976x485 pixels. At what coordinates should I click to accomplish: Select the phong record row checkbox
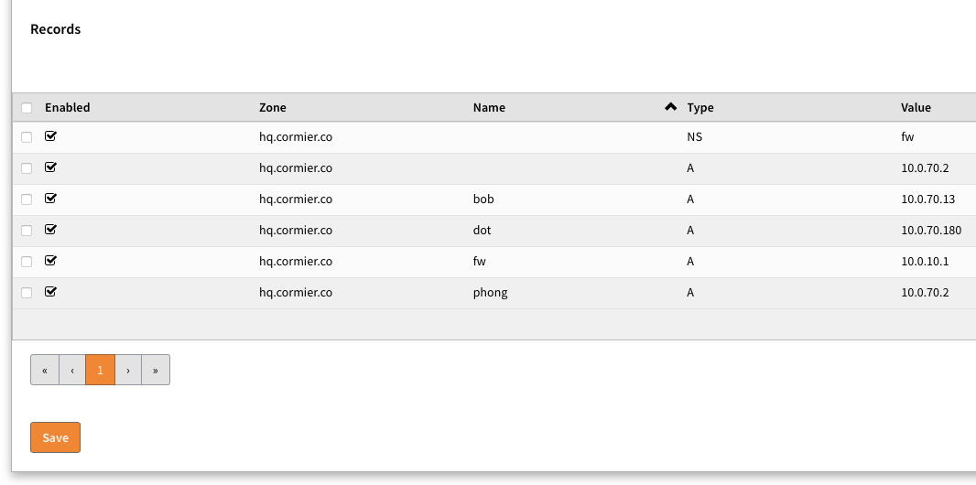pyautogui.click(x=27, y=293)
